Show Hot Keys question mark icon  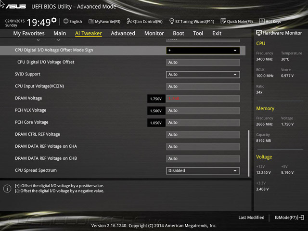(262, 21)
